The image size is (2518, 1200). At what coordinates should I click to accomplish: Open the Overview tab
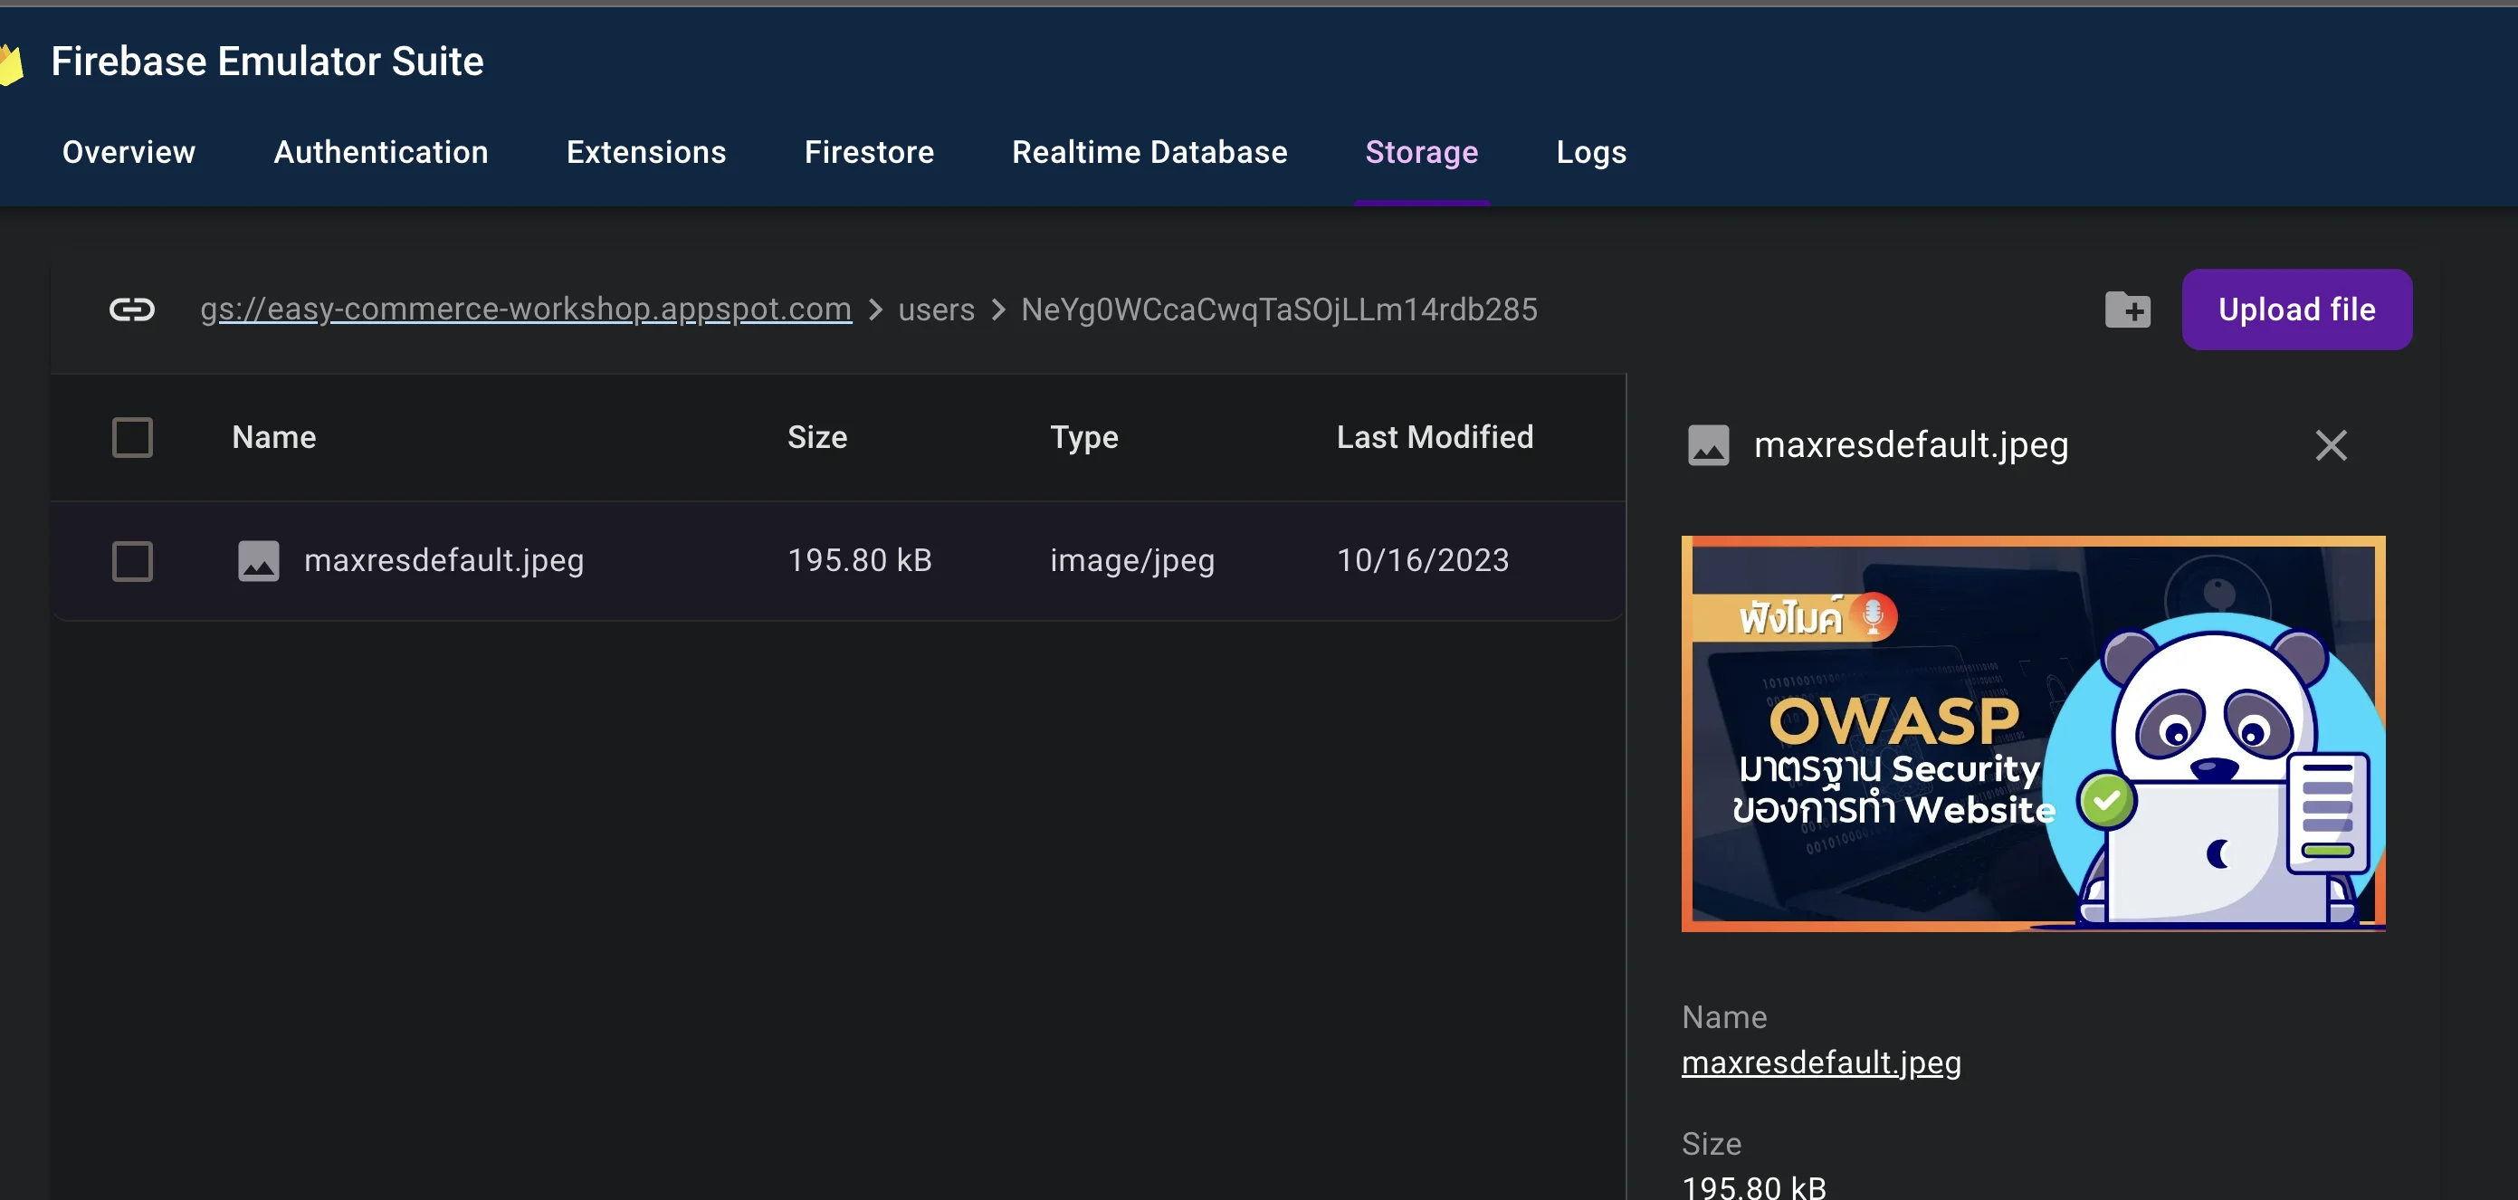pos(129,152)
